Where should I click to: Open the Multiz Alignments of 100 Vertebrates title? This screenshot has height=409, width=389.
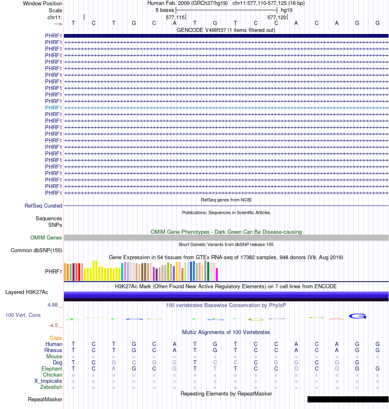point(226,332)
